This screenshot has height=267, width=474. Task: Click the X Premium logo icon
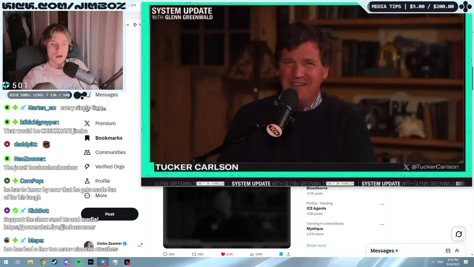click(87, 123)
